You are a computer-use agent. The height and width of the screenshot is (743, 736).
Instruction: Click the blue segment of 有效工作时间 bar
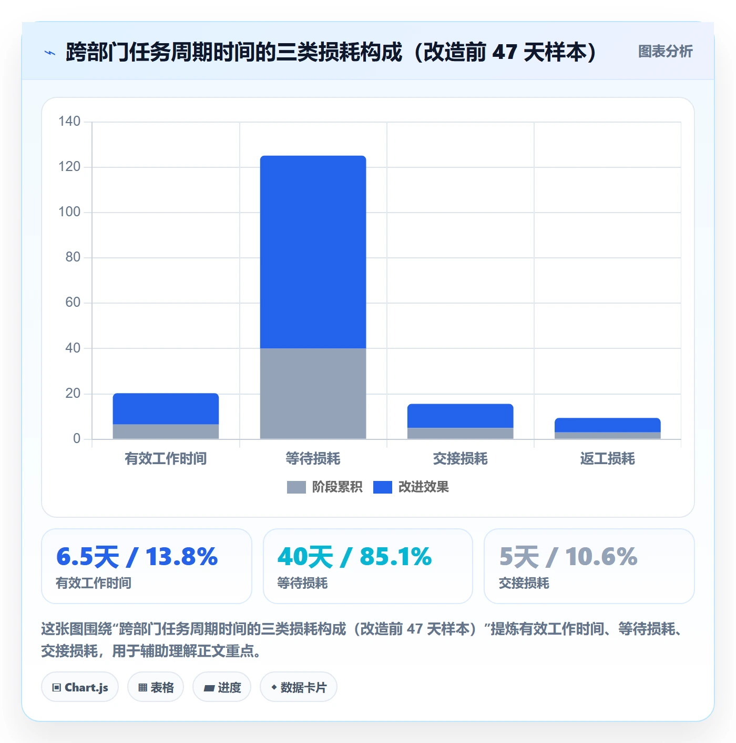(166, 408)
